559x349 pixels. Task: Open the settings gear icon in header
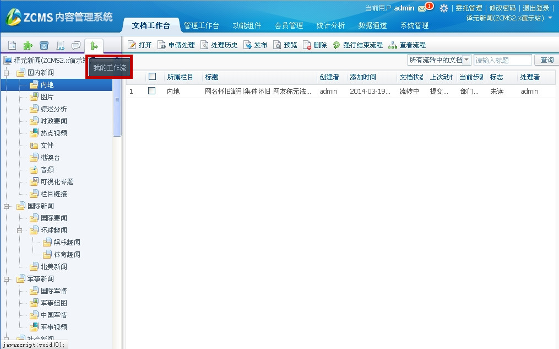[x=443, y=8]
